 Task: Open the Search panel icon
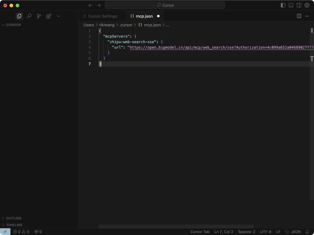point(29,16)
